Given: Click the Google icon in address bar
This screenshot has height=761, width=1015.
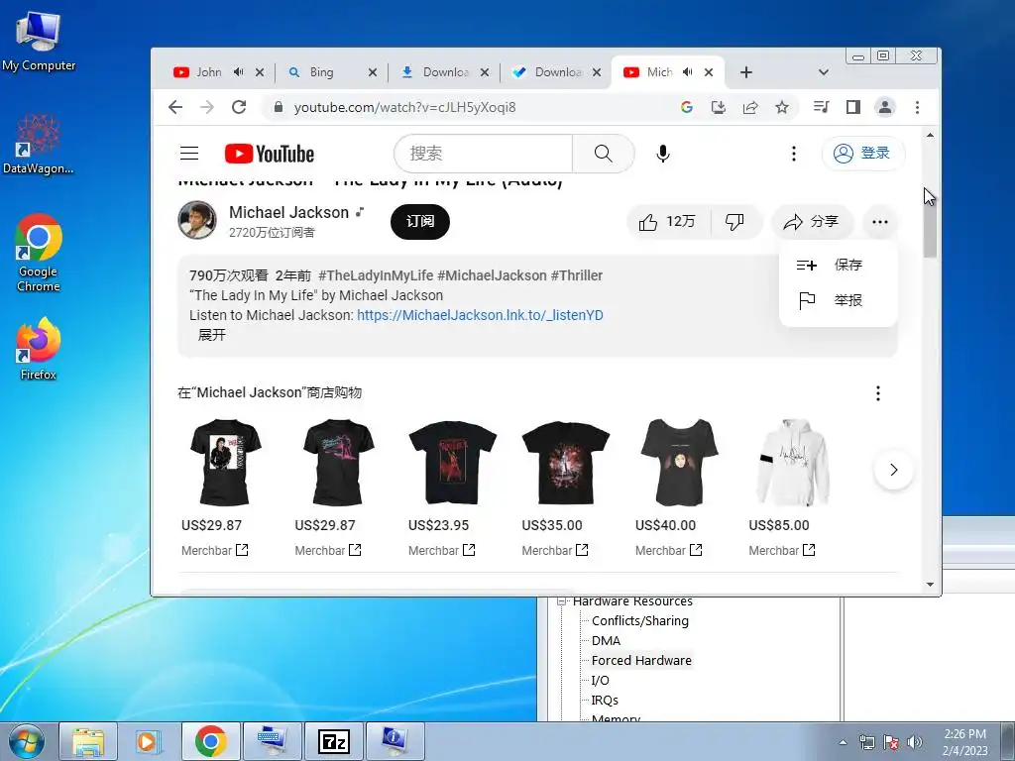Looking at the screenshot, I should click(687, 107).
